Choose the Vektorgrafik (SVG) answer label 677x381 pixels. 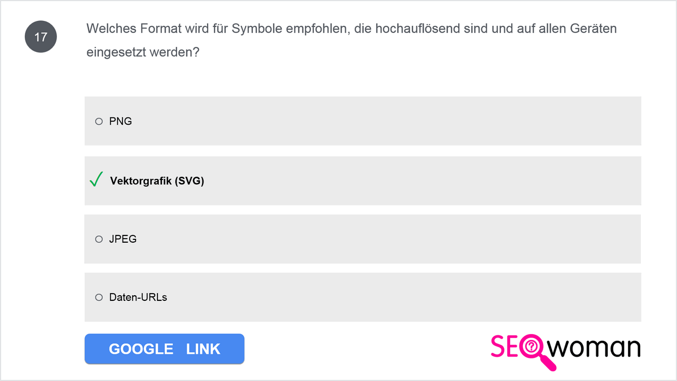(157, 181)
